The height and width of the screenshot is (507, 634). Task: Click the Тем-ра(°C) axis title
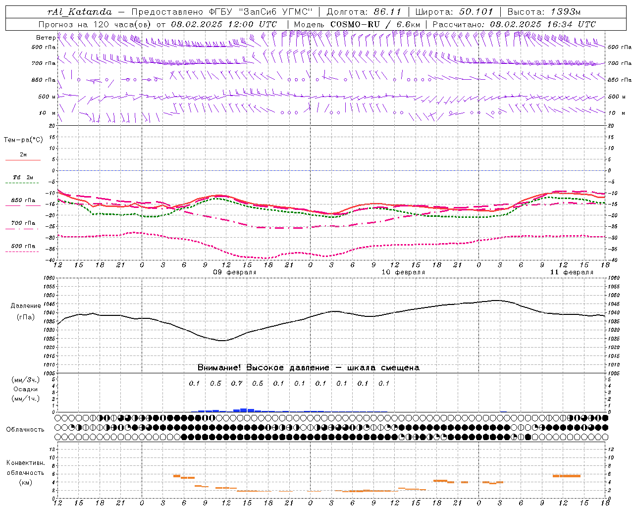tap(23, 140)
